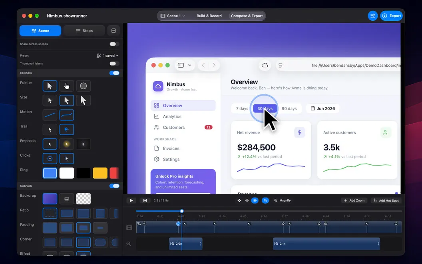Pick the dark spotlight Emphasis option
Screen dimensions: 422x264
[84, 144]
